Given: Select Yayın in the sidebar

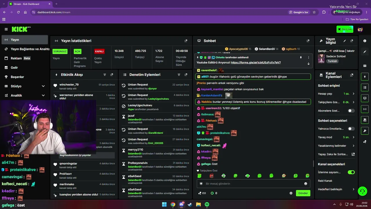Looking at the screenshot, I should click(x=25, y=40).
